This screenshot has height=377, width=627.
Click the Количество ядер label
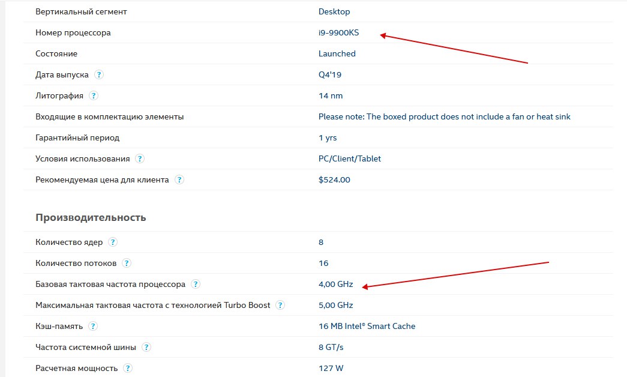point(69,242)
